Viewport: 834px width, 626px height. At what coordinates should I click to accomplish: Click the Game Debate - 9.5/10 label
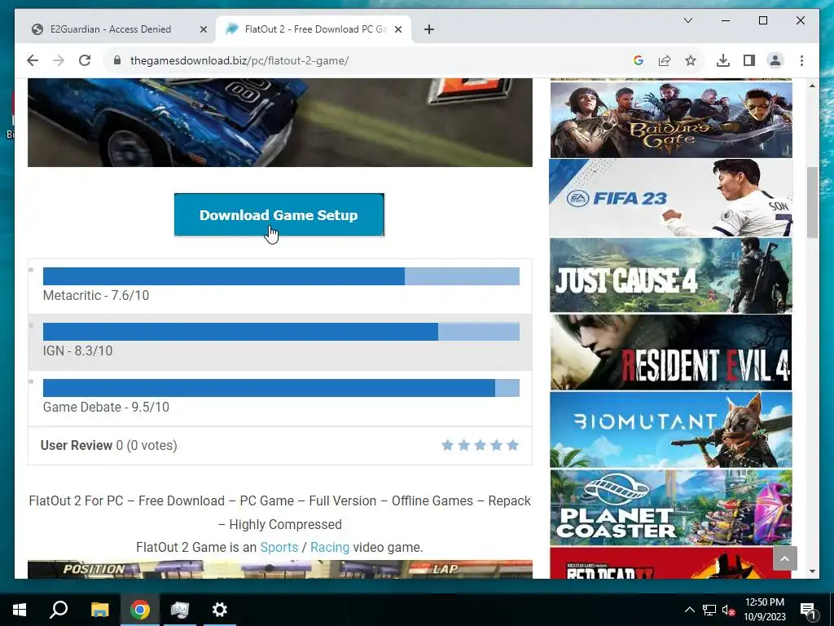(x=106, y=408)
